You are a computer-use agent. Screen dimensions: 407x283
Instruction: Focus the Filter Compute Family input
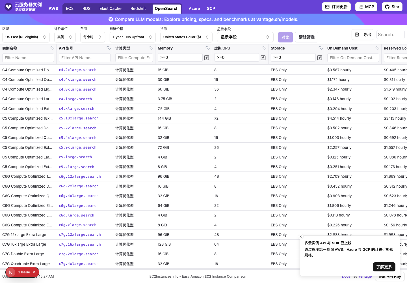click(134, 58)
